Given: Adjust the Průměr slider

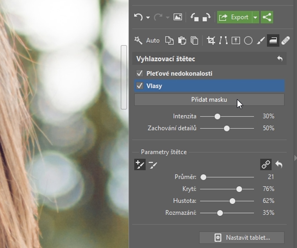Looking at the screenshot, I should coord(203,177).
